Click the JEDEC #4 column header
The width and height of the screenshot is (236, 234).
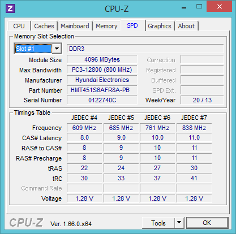pos(84,118)
